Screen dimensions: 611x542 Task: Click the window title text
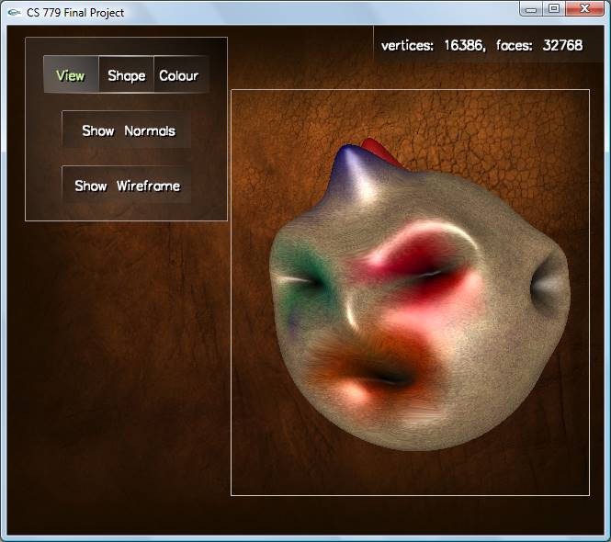75,12
